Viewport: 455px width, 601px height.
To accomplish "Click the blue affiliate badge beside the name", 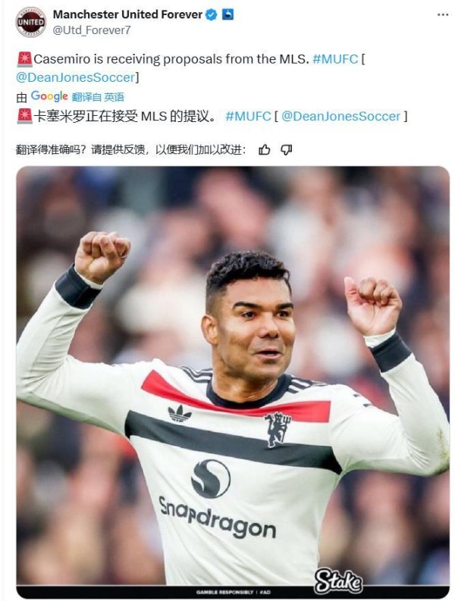I will 228,14.
